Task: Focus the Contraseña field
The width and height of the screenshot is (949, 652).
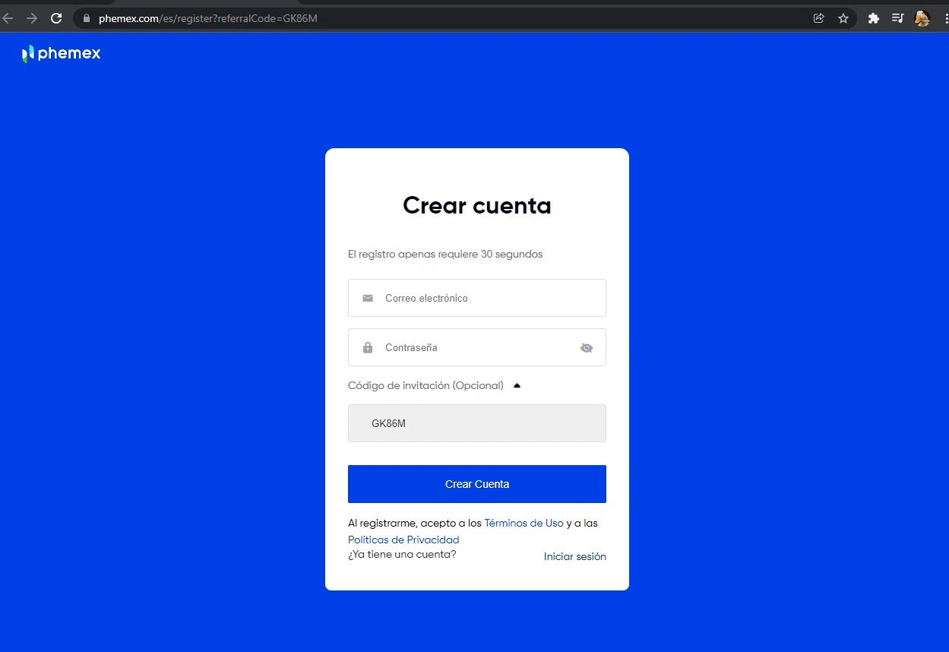Action: [477, 347]
